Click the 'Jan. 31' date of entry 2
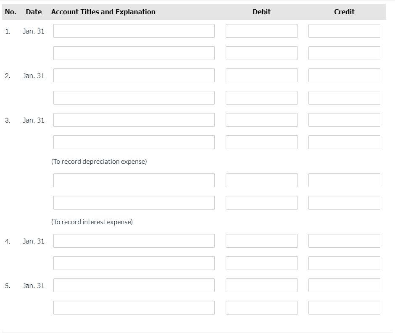This screenshot has height=333, width=395. coord(34,76)
